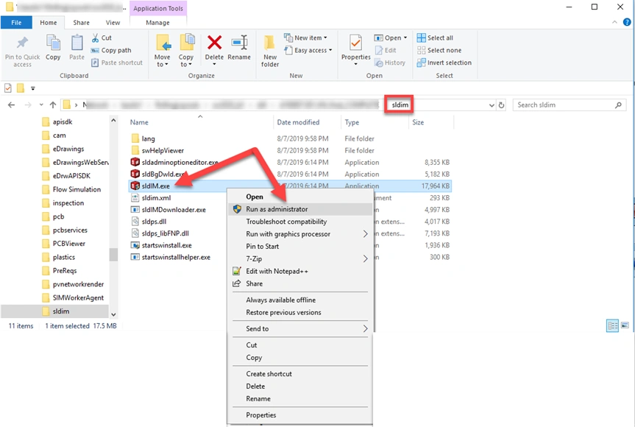635x427 pixels.
Task: Click quick access Properties checkmark icon
Action: tap(7, 88)
